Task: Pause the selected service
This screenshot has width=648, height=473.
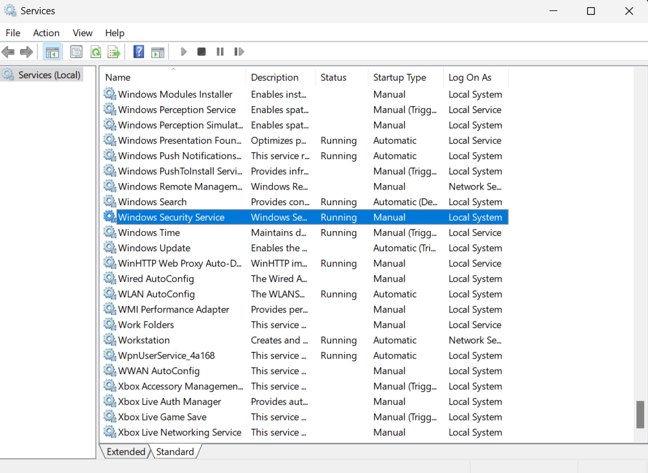Action: click(x=220, y=52)
